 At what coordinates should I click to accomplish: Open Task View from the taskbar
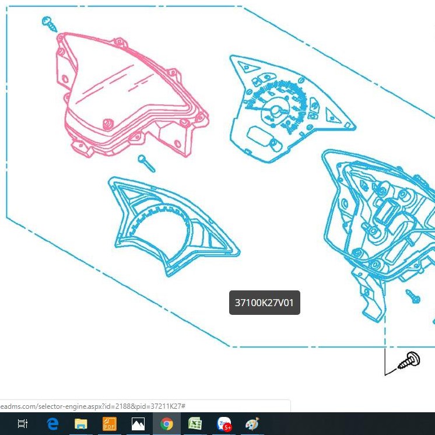pyautogui.click(x=23, y=424)
